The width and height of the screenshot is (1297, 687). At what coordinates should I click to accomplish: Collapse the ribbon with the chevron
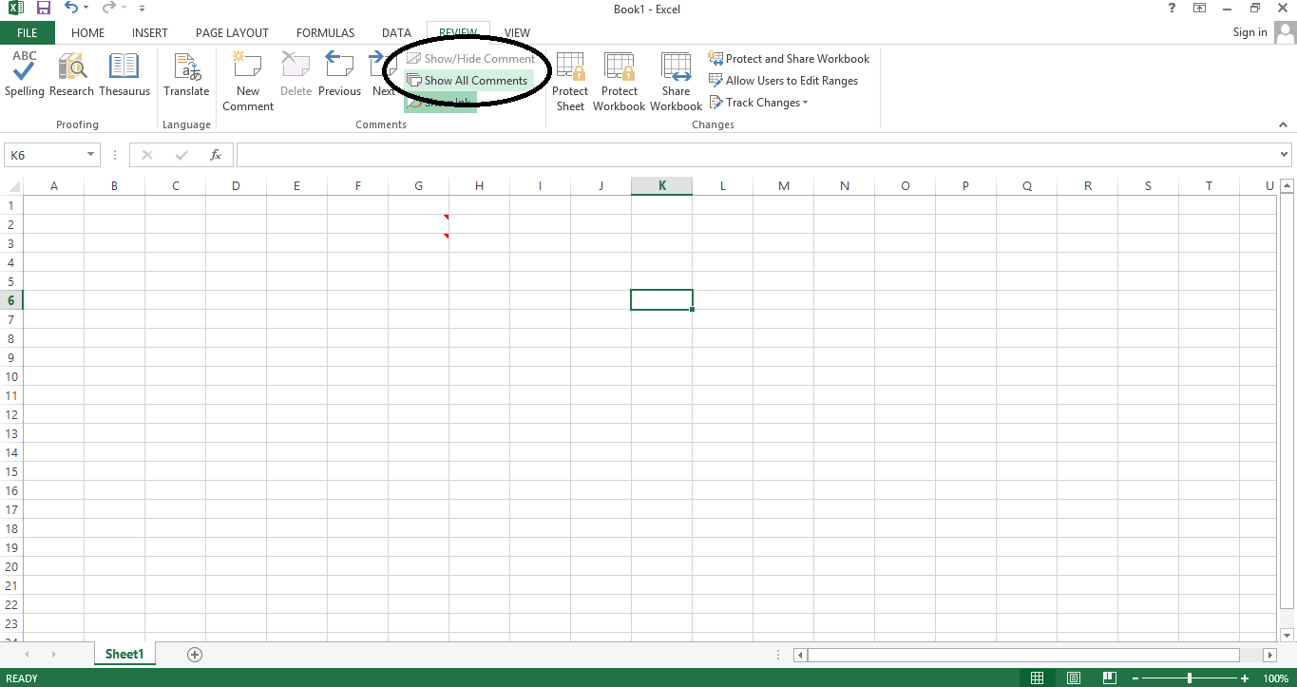pyautogui.click(x=1283, y=124)
